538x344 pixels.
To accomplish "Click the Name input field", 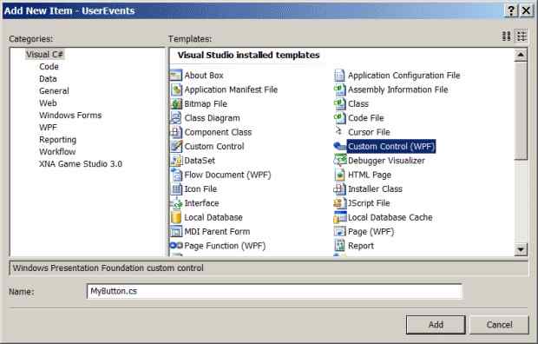I will 274,291.
